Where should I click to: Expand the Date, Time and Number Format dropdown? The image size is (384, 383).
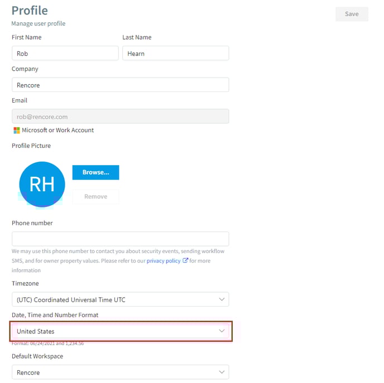coord(120,331)
